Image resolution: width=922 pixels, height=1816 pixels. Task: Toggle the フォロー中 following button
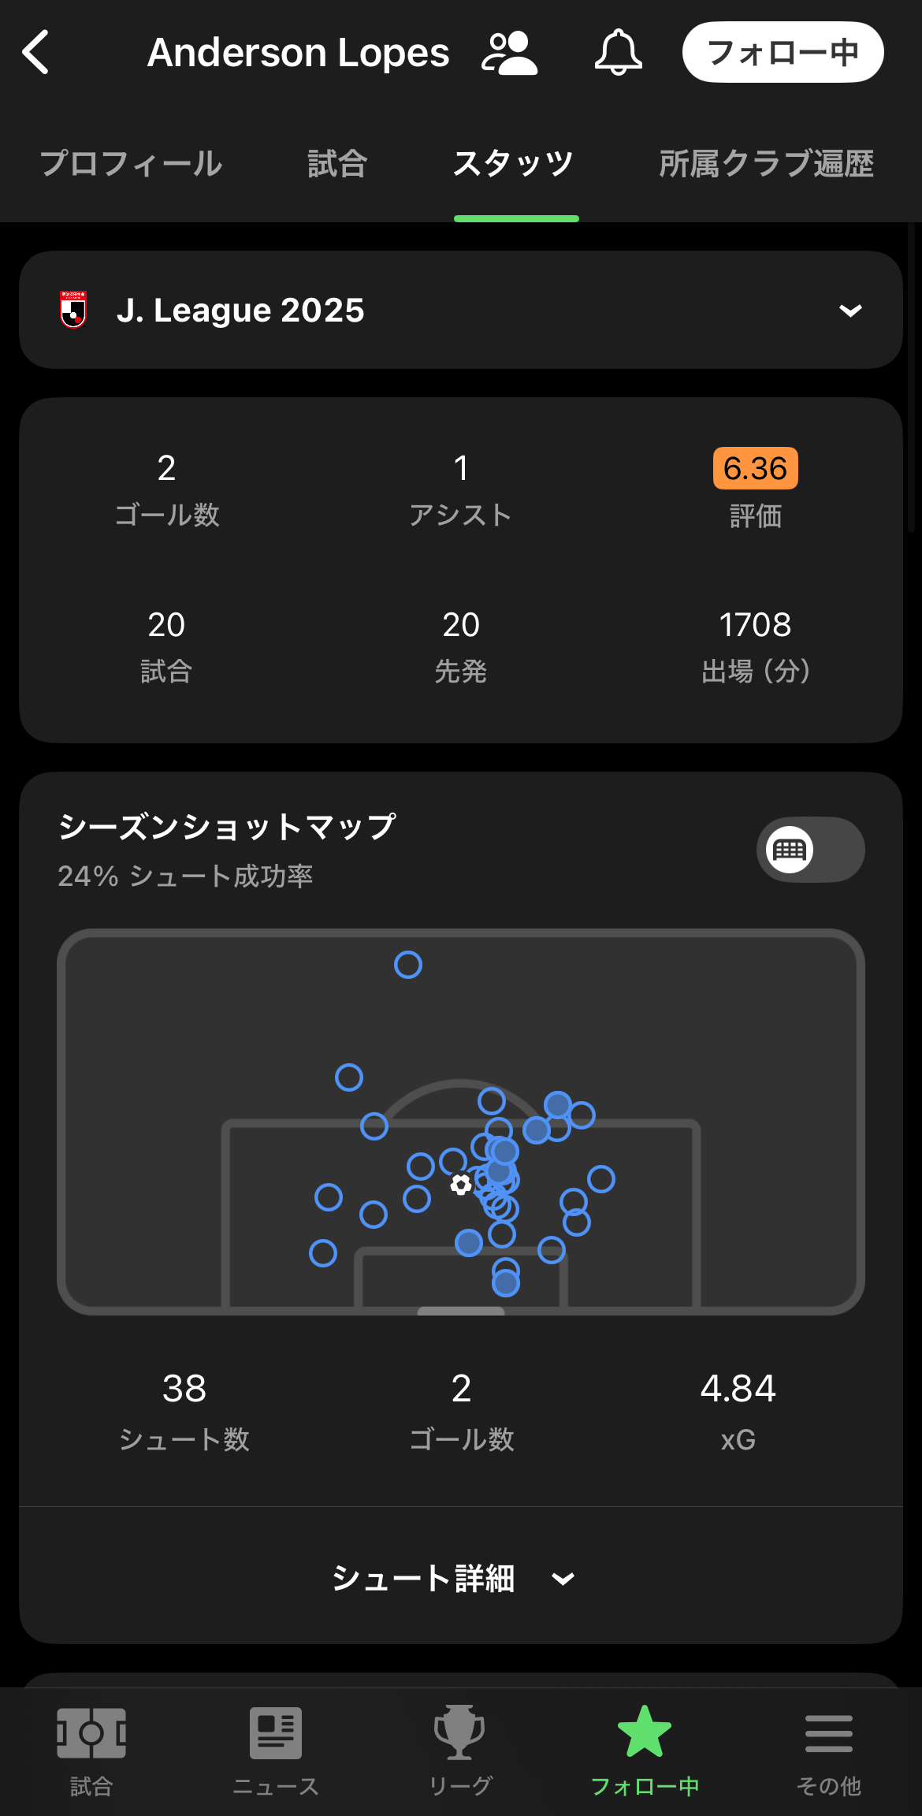[x=783, y=52]
